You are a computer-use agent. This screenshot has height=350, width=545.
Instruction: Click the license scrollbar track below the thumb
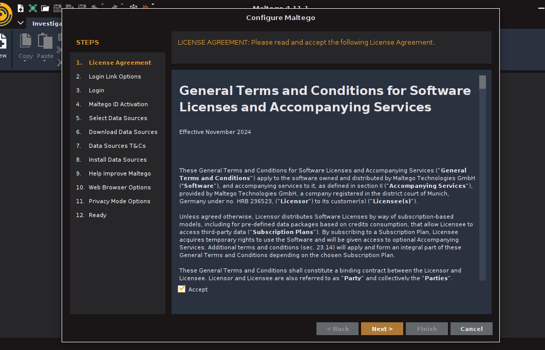pos(482,184)
